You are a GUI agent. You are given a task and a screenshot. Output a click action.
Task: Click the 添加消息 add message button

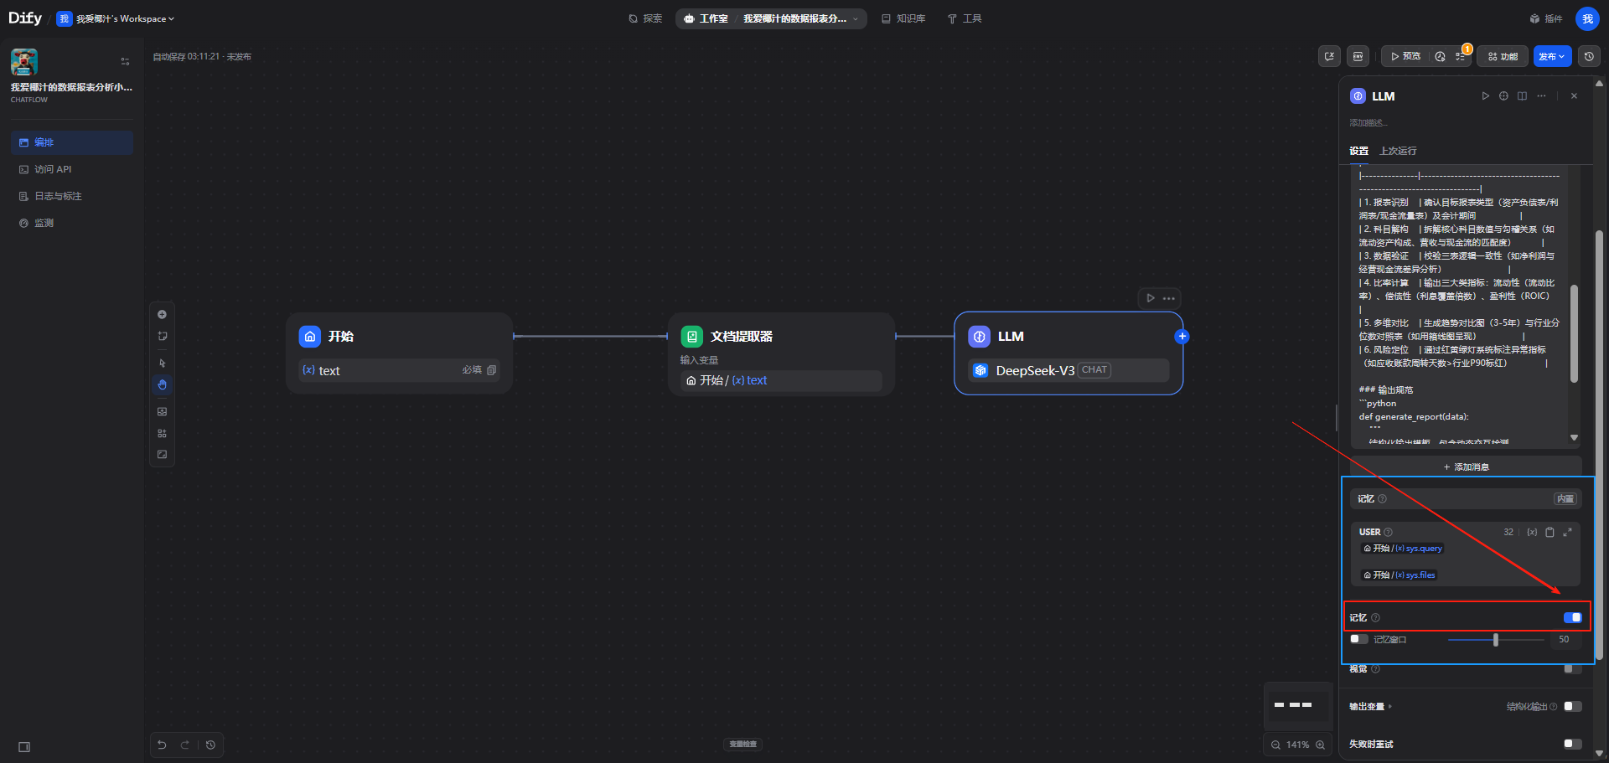[1466, 467]
